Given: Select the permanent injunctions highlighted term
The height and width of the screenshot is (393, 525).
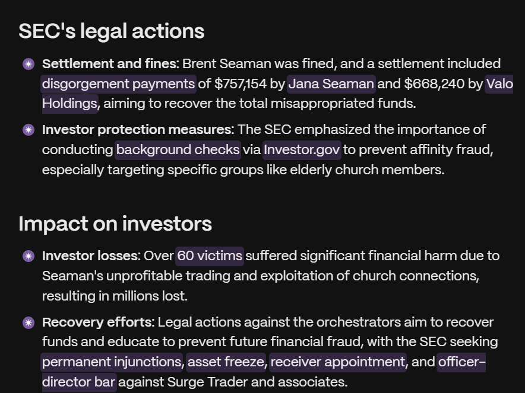Looking at the screenshot, I should pyautogui.click(x=112, y=362).
